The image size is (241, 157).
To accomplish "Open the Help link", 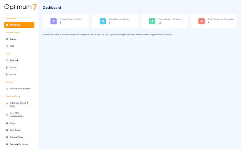I will 12,123.
